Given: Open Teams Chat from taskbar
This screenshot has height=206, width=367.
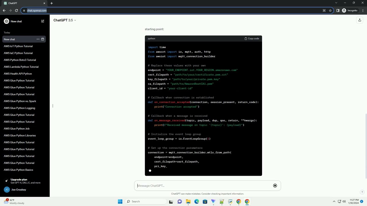Looking at the screenshot, I should point(179,201).
